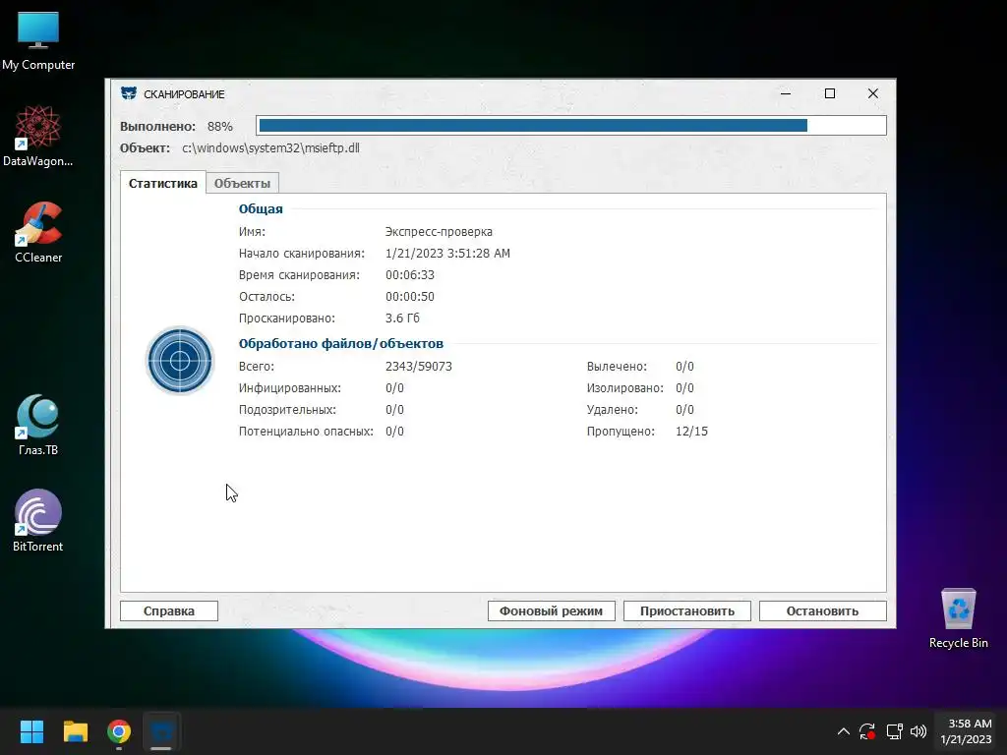Switch to the Статистика tab
Image resolution: width=1007 pixels, height=755 pixels.
(163, 183)
